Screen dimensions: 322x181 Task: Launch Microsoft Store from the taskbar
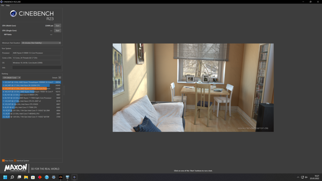[x=33, y=177]
